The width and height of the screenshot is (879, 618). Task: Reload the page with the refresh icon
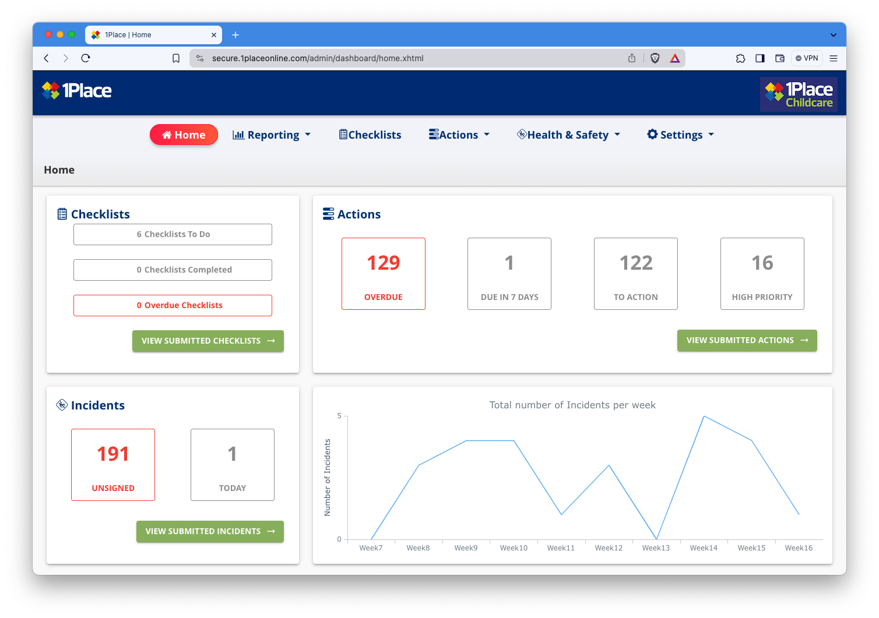86,58
